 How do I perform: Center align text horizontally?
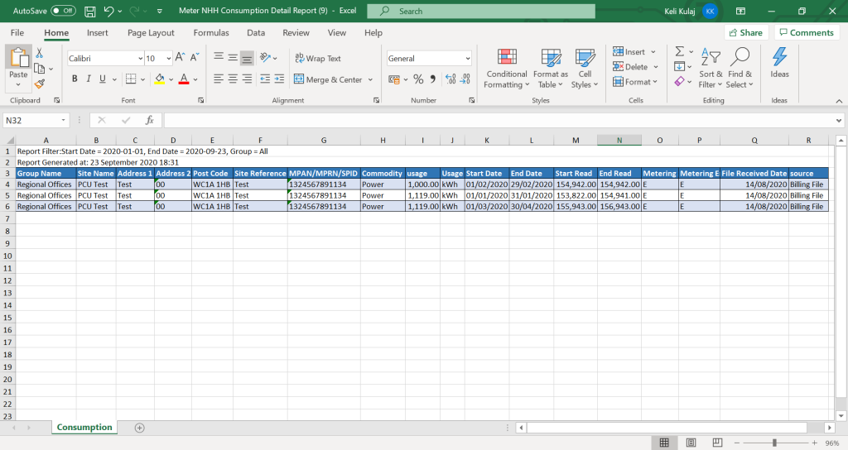[x=233, y=79]
